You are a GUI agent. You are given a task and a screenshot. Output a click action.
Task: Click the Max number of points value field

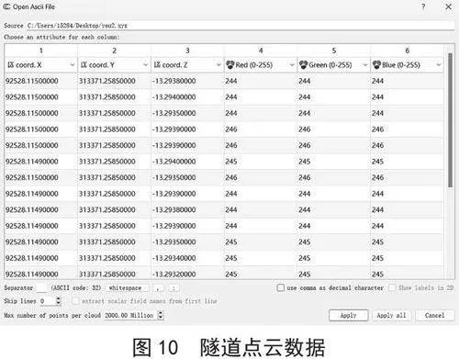(130, 315)
